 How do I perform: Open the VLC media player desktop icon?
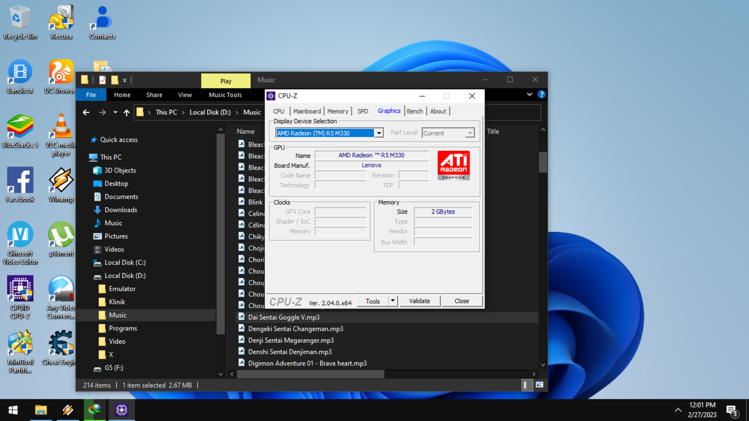61,136
